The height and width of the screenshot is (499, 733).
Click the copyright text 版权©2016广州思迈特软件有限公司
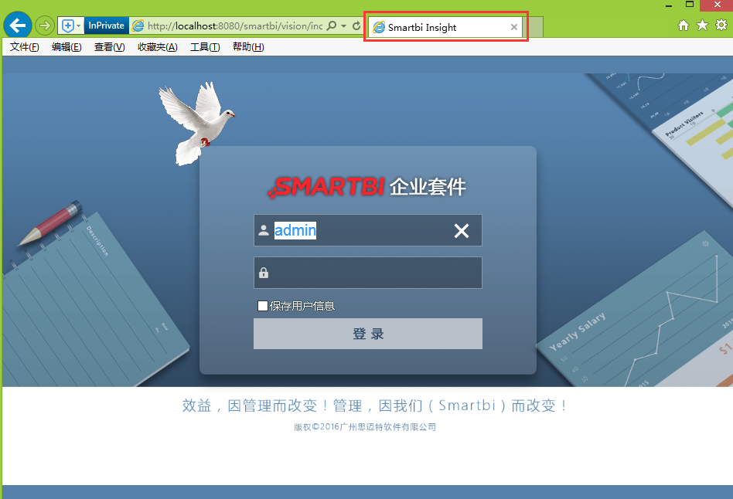coord(365,427)
